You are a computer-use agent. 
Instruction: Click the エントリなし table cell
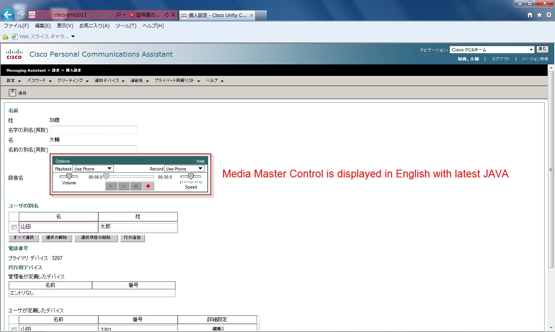(x=92, y=293)
